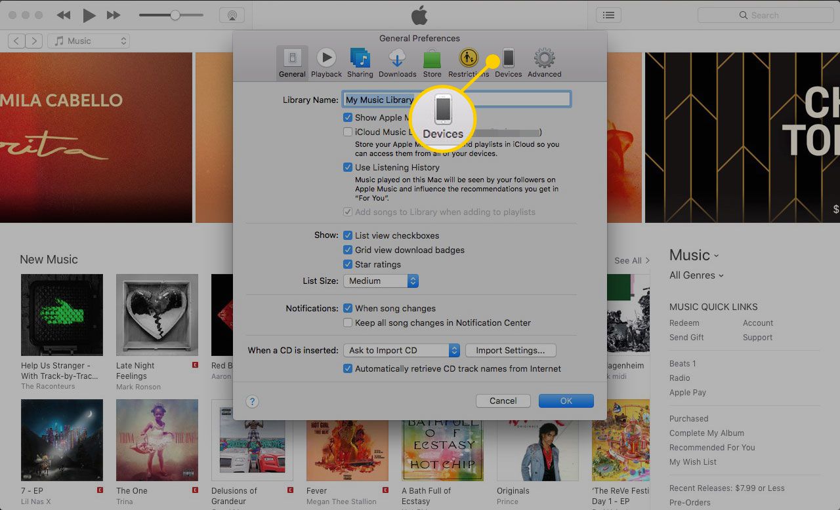
Task: Open the Ask to Import CD dropdown
Action: click(401, 350)
